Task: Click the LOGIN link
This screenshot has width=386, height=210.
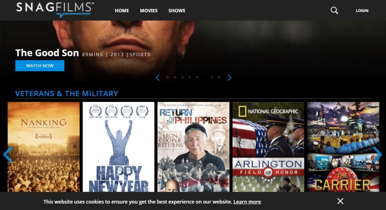Action: 362,10
